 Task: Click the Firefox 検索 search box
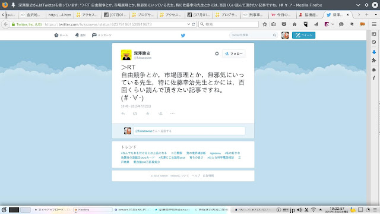point(228,24)
